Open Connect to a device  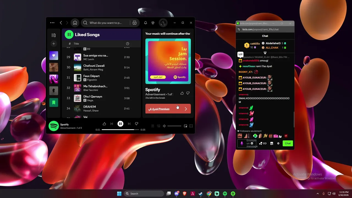pos(158,126)
